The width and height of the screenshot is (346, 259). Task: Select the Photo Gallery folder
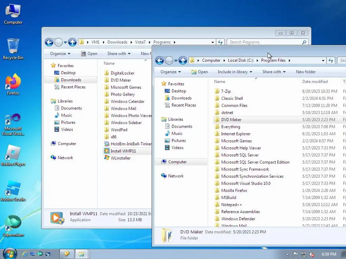pos(122,94)
